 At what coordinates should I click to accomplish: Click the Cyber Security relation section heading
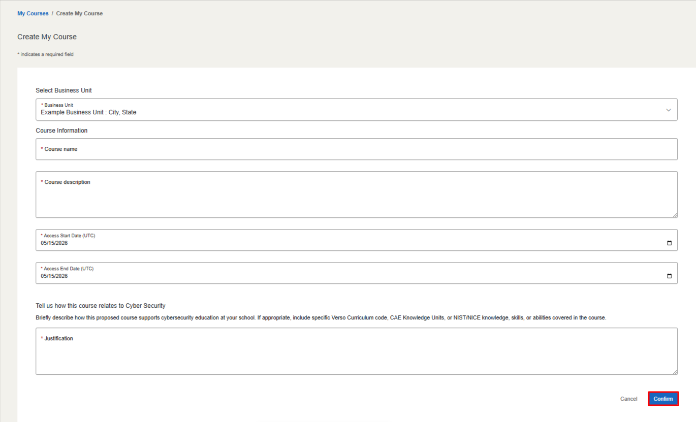coord(101,305)
